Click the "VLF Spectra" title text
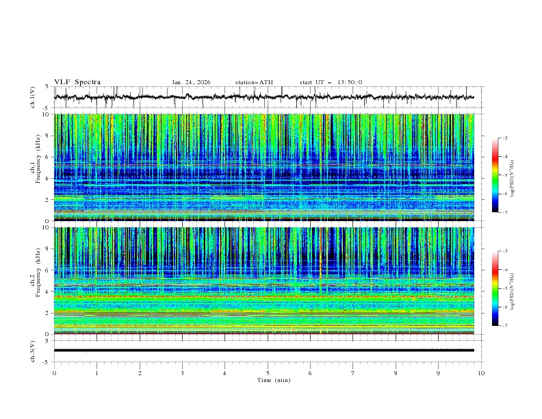The width and height of the screenshot is (542, 419). (x=77, y=82)
